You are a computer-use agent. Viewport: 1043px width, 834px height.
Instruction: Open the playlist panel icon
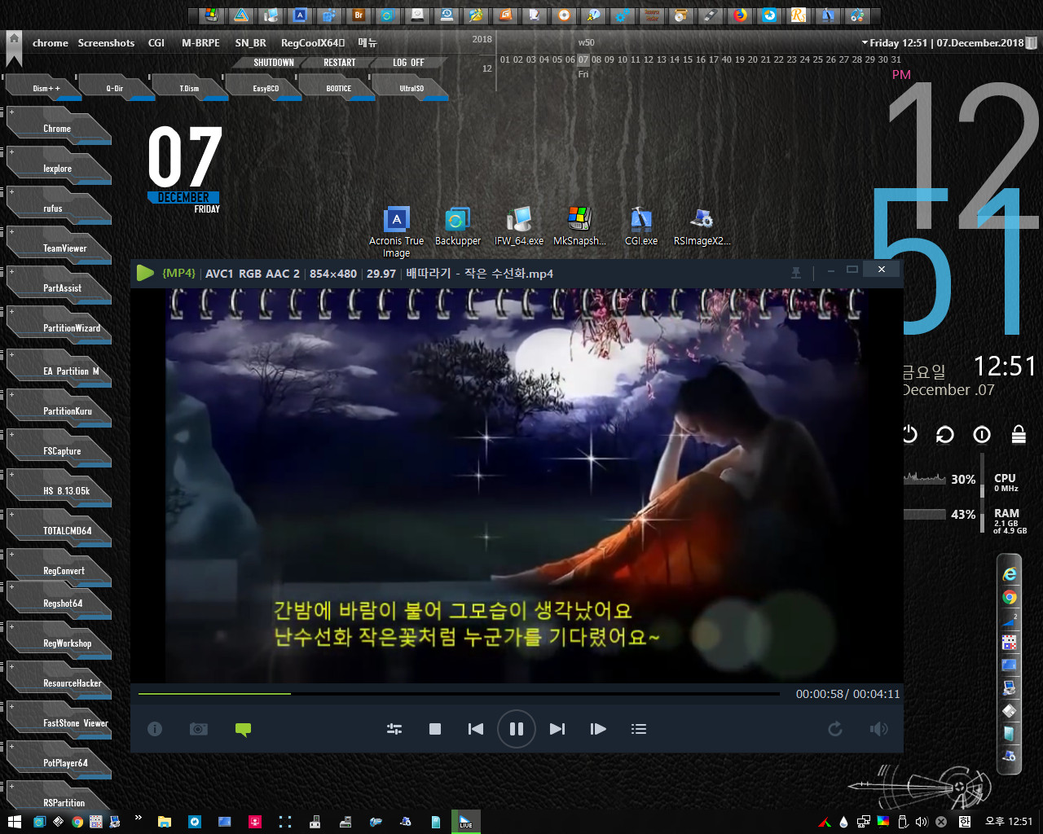(639, 729)
